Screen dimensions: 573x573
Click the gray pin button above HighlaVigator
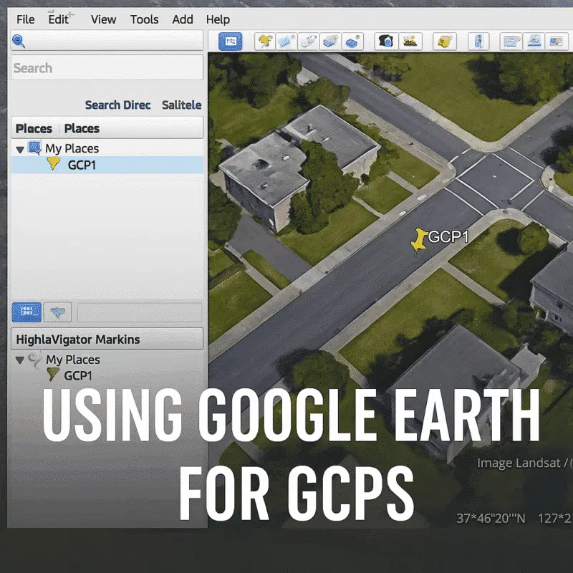[57, 312]
